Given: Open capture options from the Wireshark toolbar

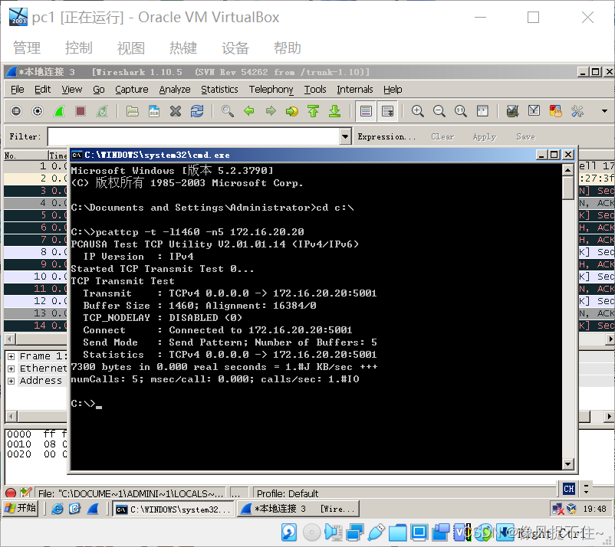Looking at the screenshot, I should pyautogui.click(x=38, y=111).
